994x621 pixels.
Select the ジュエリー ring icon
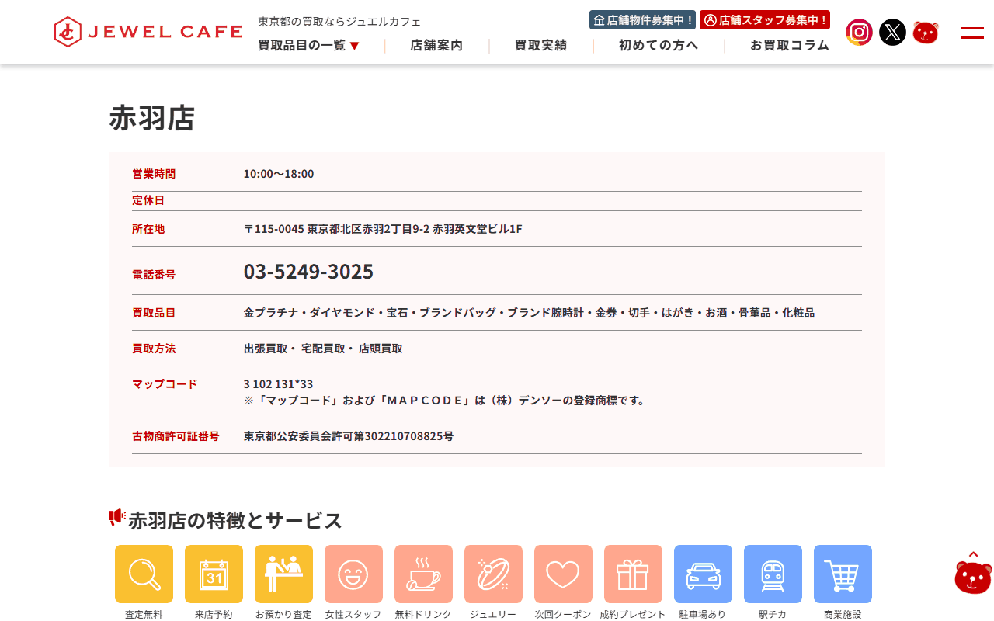(493, 574)
